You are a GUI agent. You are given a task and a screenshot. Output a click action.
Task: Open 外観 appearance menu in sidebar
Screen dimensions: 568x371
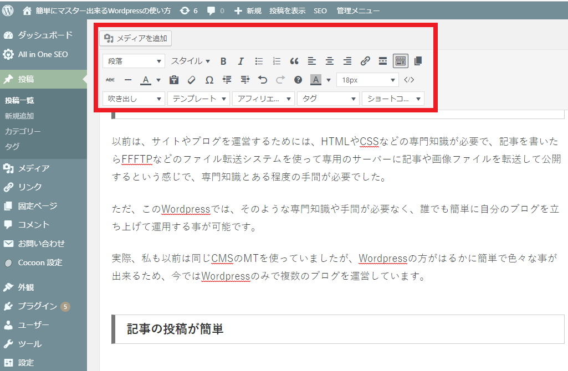(x=43, y=287)
